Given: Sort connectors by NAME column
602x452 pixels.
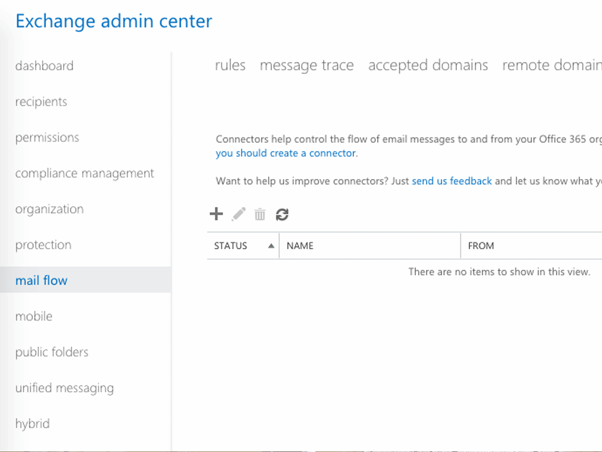Looking at the screenshot, I should pyautogui.click(x=300, y=246).
